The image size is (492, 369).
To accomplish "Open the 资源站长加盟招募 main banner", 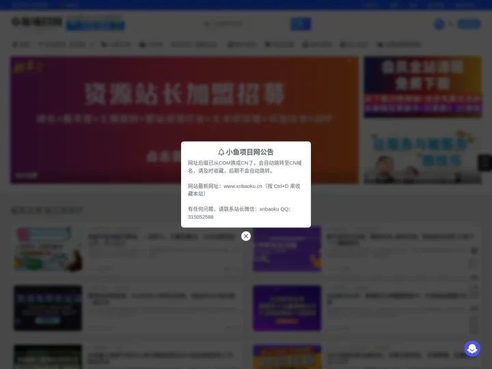I will (x=184, y=120).
